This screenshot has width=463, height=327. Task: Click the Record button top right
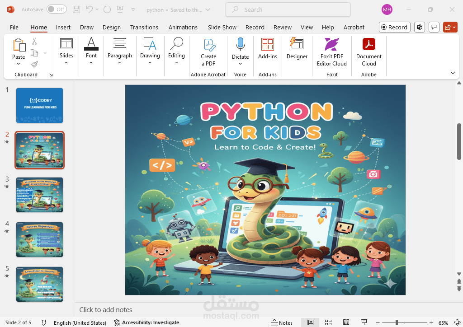(394, 27)
